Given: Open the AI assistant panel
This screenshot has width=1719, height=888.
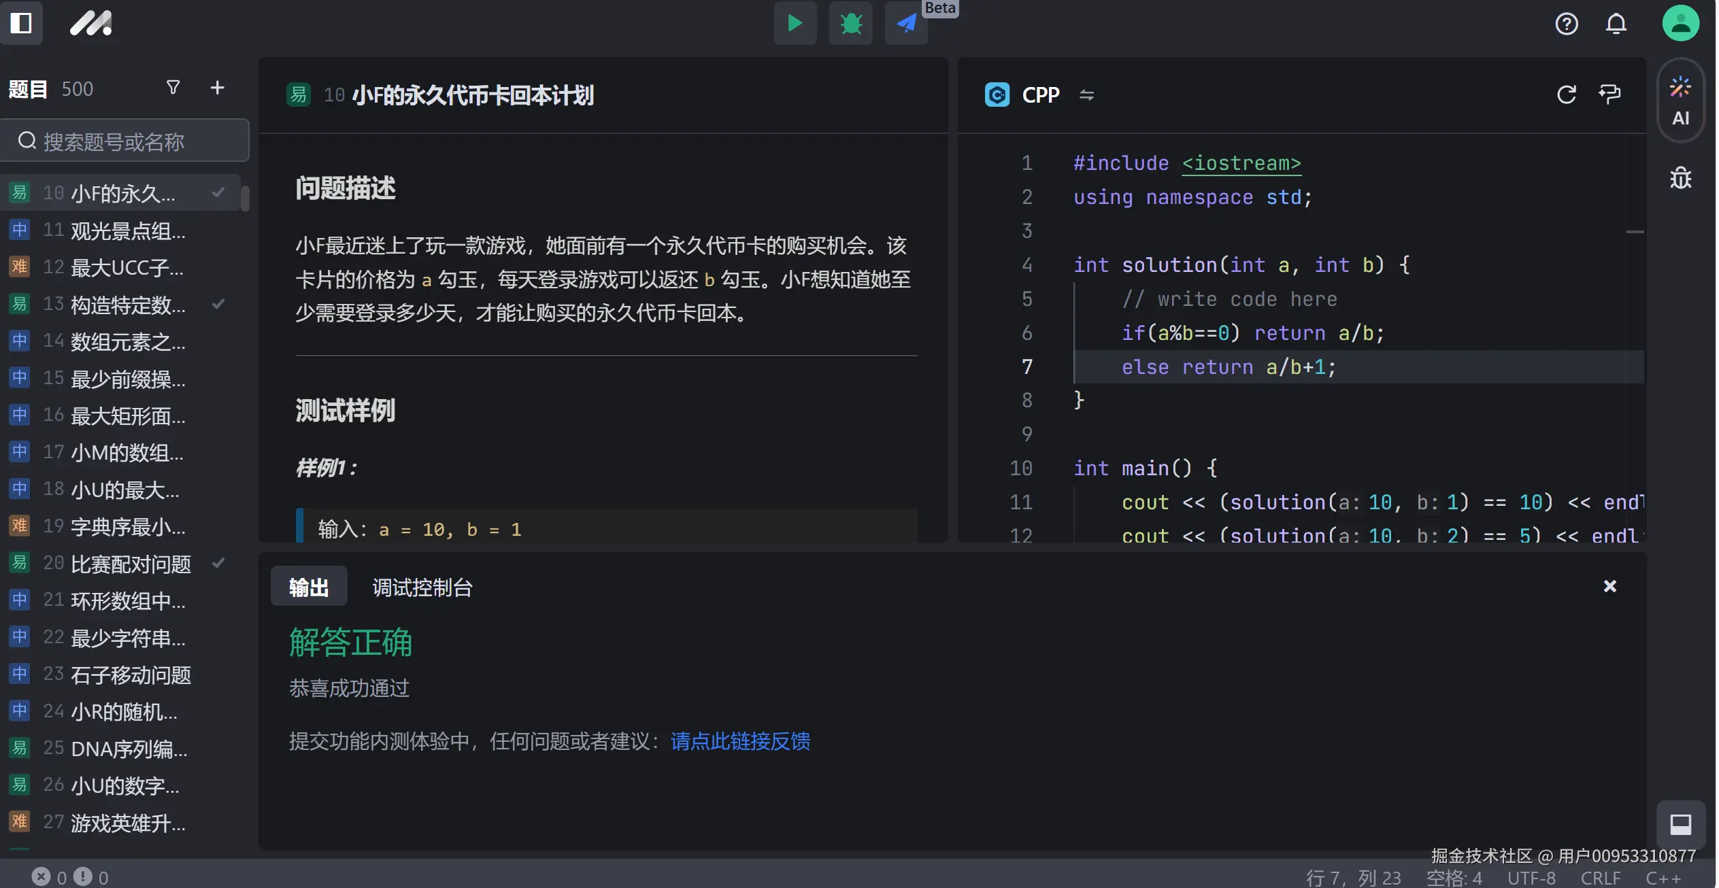Looking at the screenshot, I should pyautogui.click(x=1680, y=101).
